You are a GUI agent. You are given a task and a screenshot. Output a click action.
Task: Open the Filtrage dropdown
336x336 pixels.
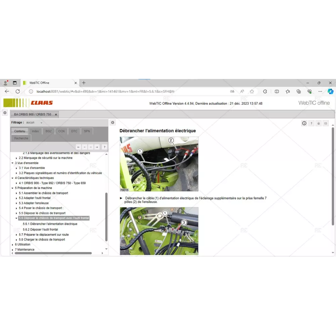point(41,123)
